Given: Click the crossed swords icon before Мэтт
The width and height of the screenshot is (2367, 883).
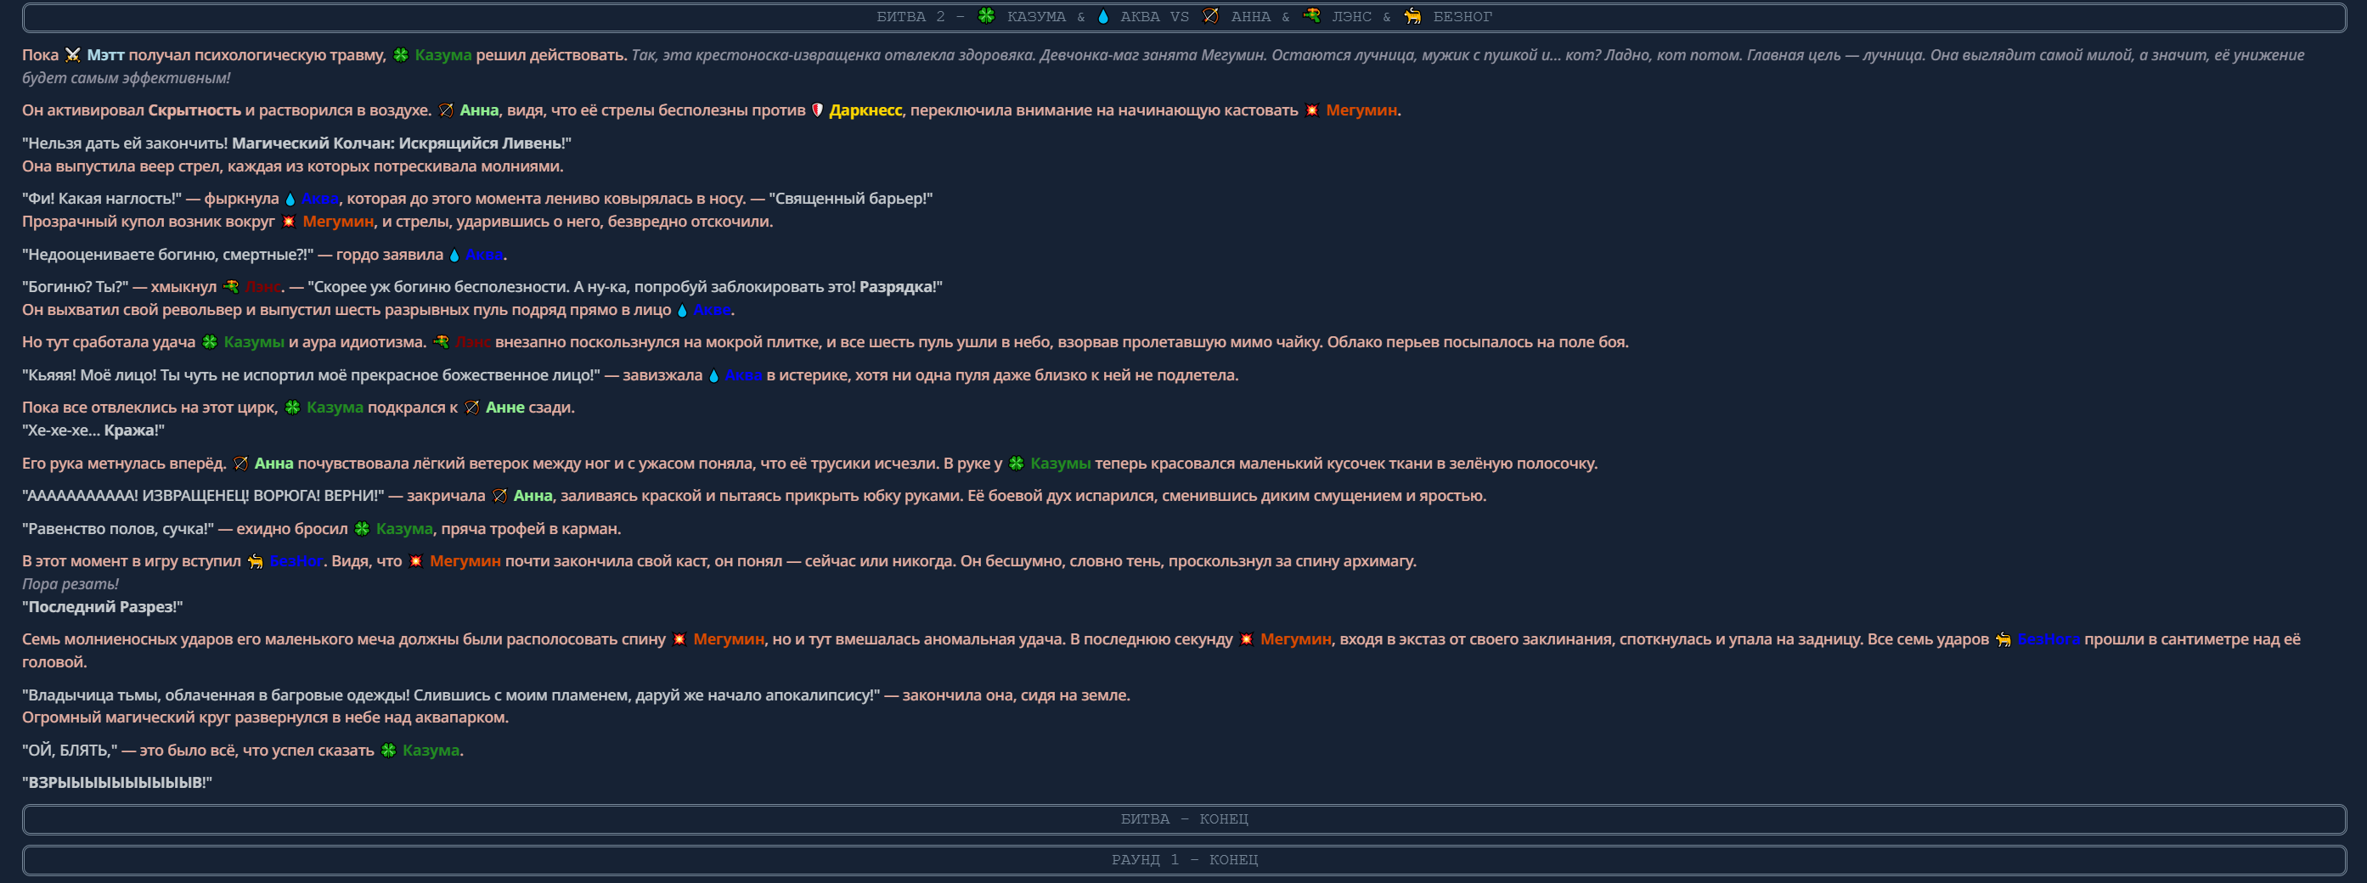Looking at the screenshot, I should coord(72,55).
